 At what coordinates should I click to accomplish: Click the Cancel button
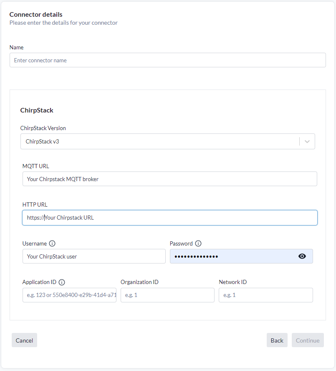coord(24,340)
